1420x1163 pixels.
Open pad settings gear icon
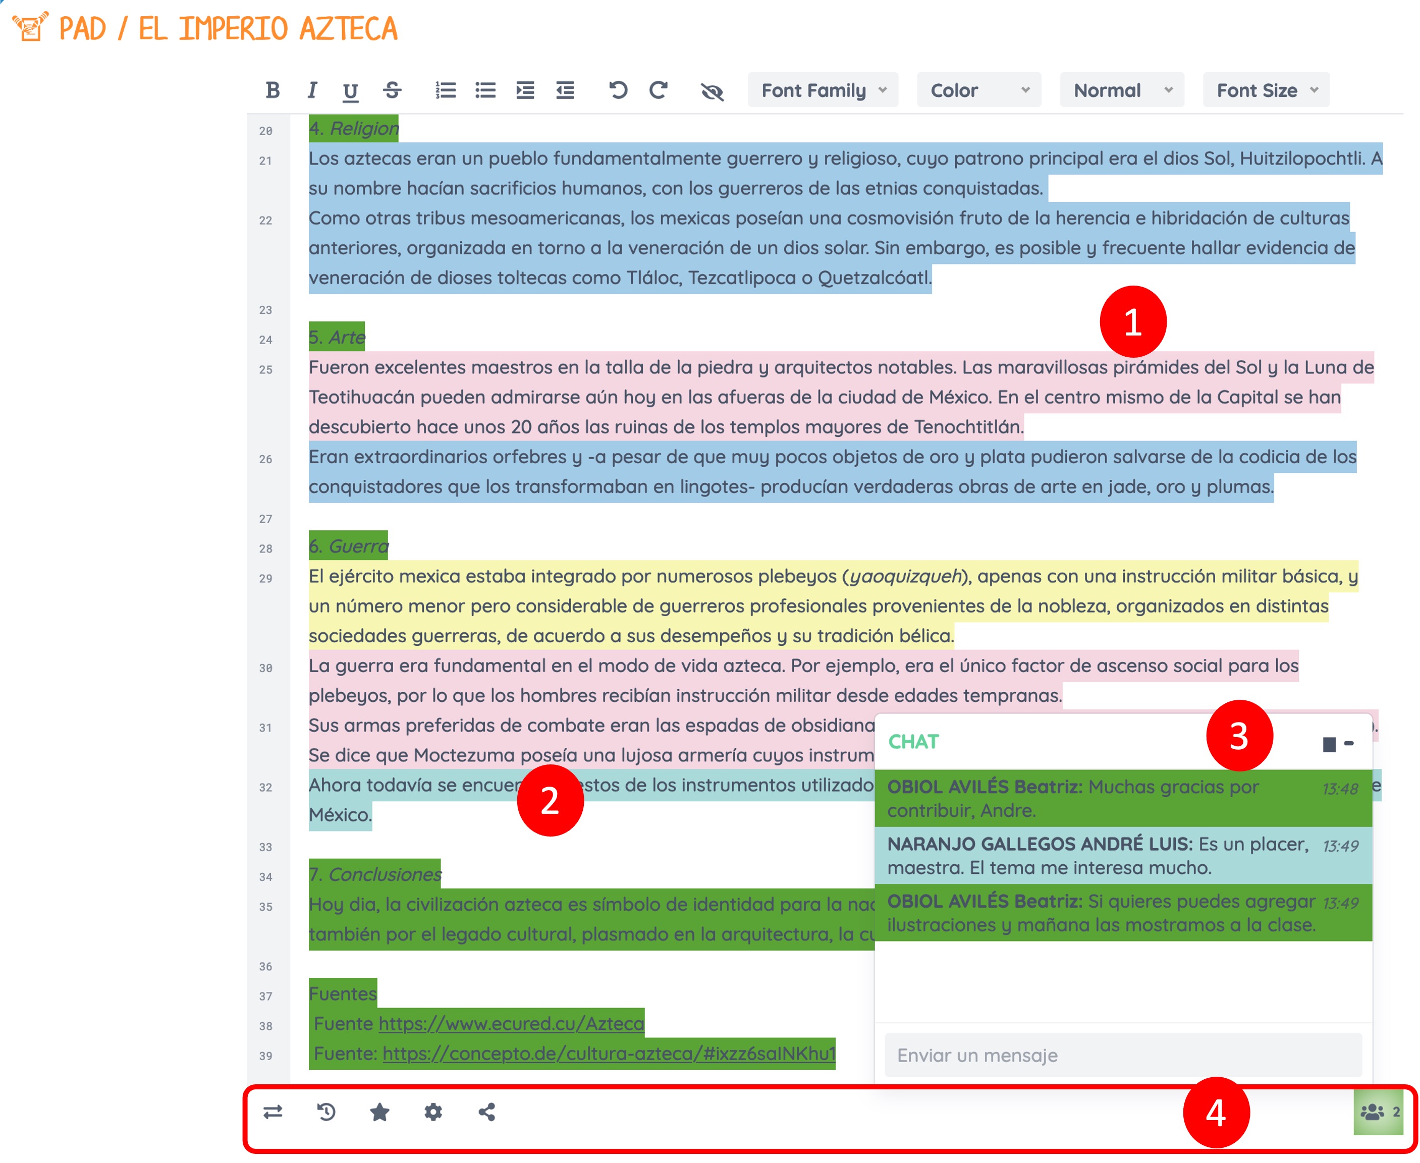click(x=433, y=1113)
